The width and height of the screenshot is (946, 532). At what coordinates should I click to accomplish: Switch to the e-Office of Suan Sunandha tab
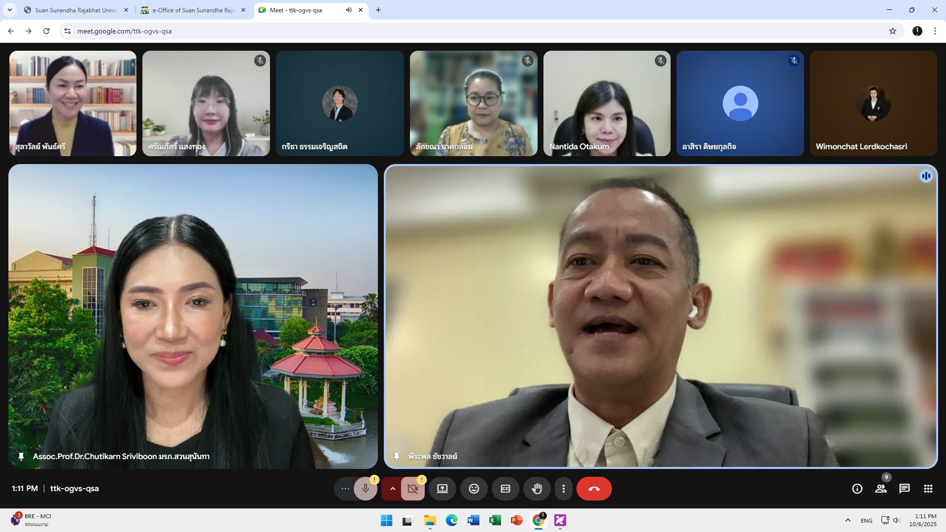point(193,10)
